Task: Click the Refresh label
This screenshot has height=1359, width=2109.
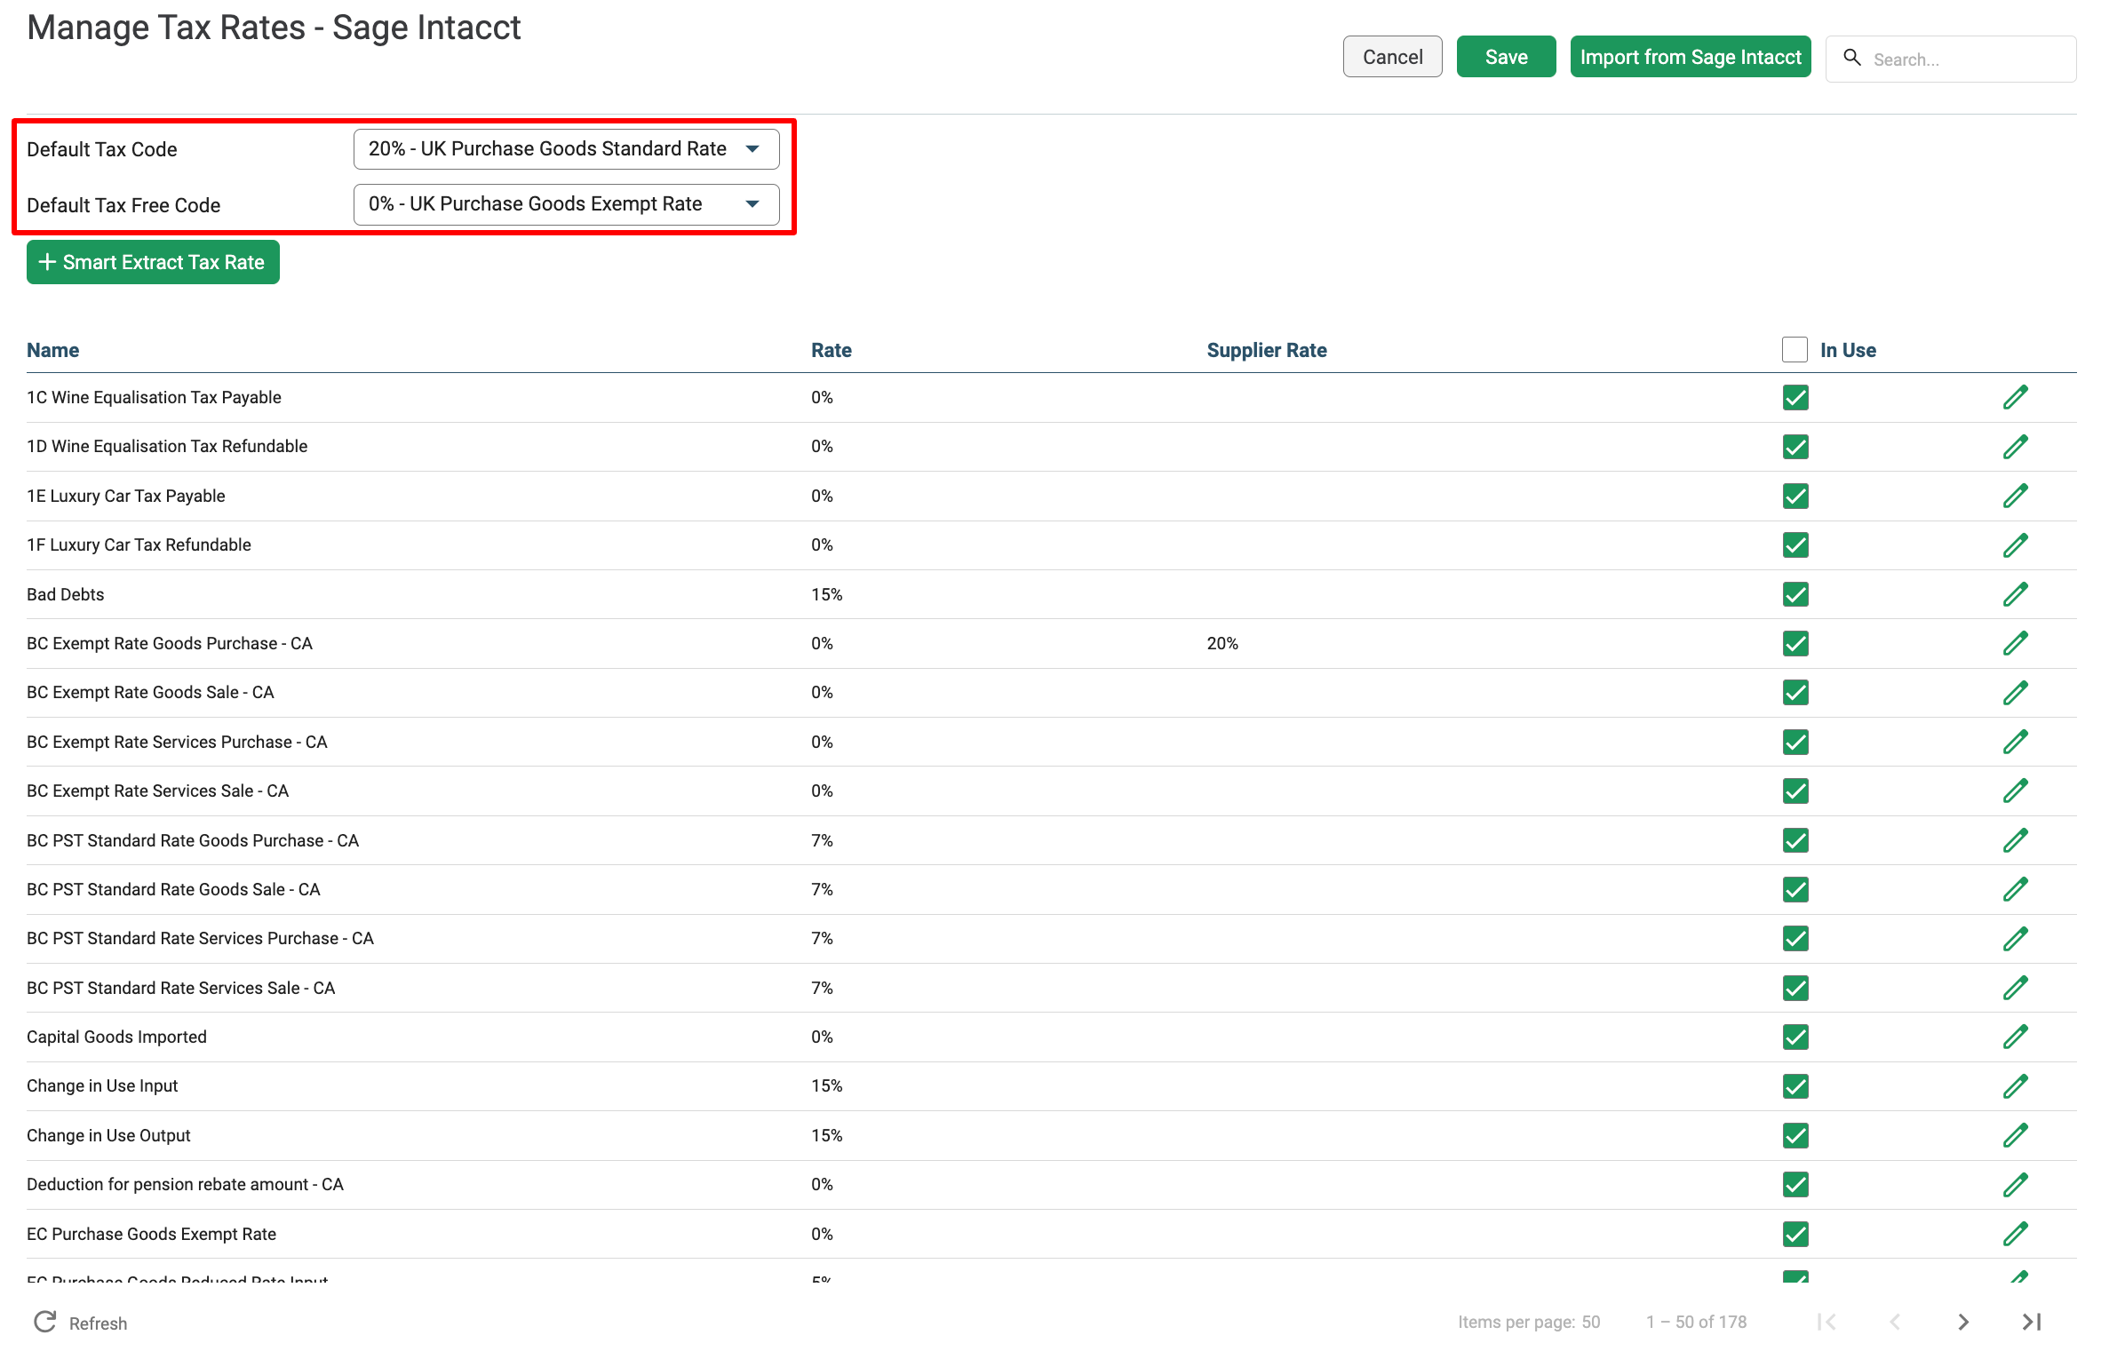Action: point(98,1323)
